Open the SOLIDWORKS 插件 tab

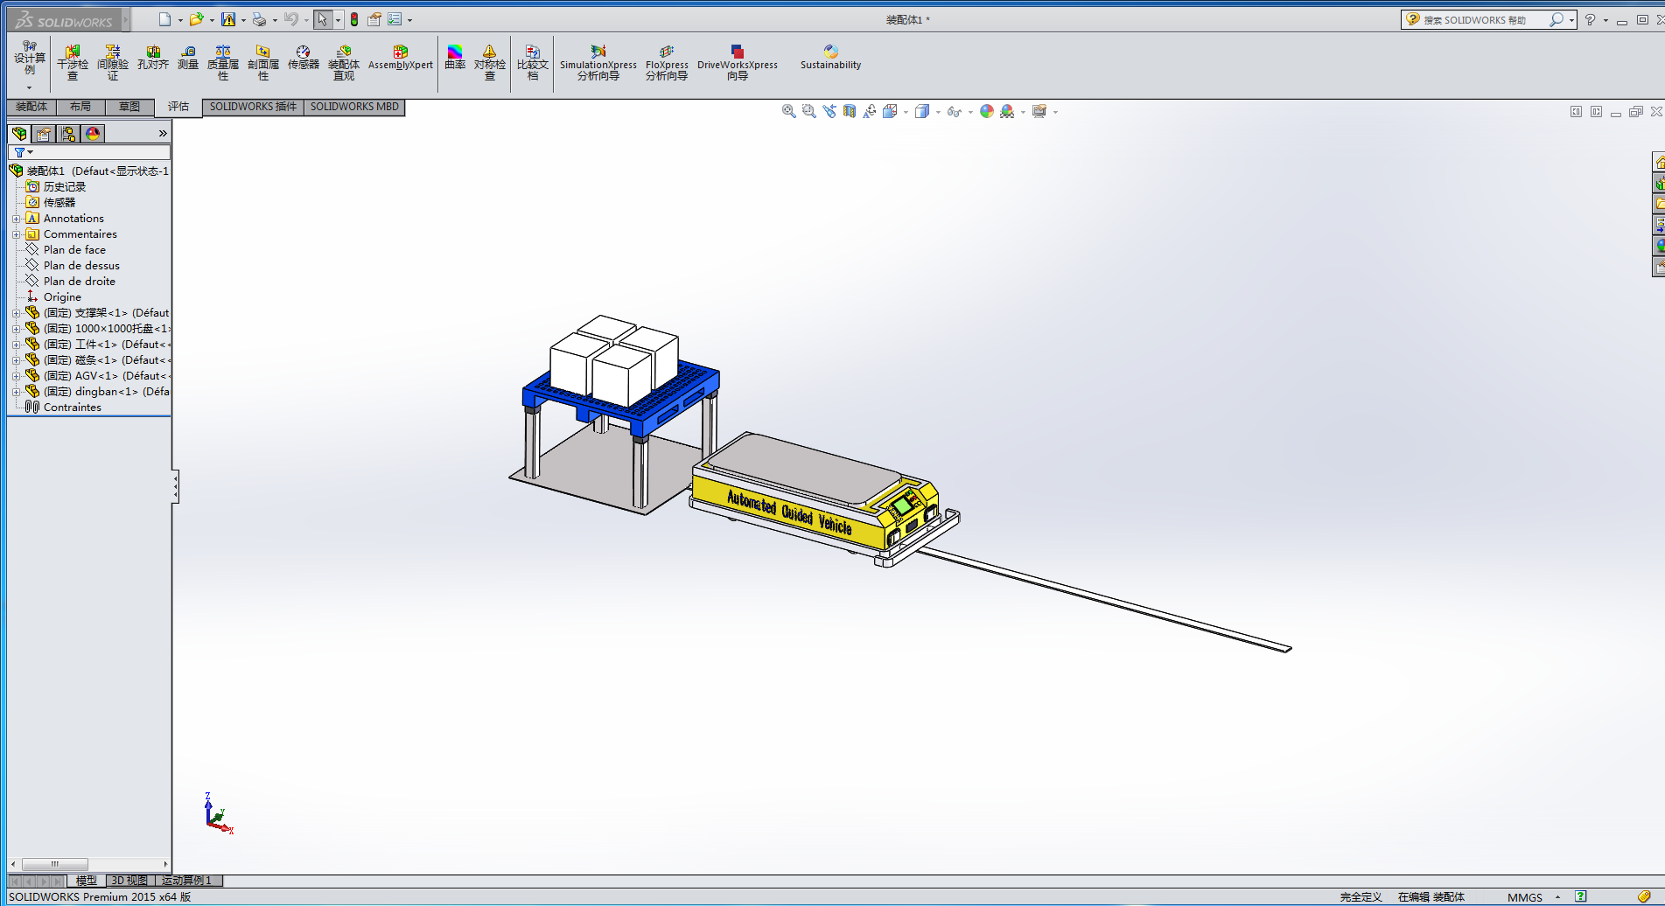[x=254, y=107]
